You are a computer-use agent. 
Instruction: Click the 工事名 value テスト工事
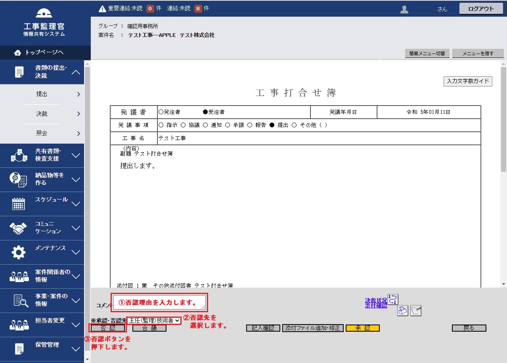tap(172, 138)
